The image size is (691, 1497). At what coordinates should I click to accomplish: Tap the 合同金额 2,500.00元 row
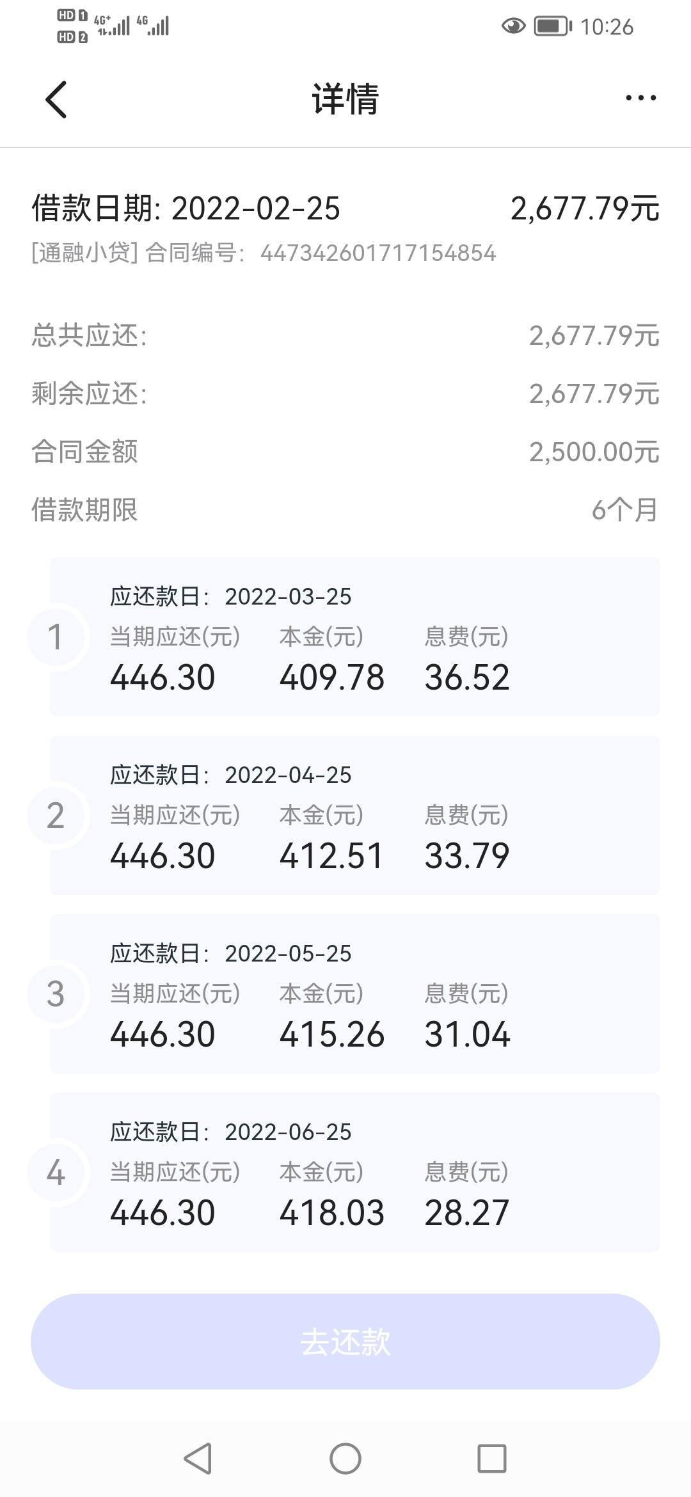pos(345,452)
